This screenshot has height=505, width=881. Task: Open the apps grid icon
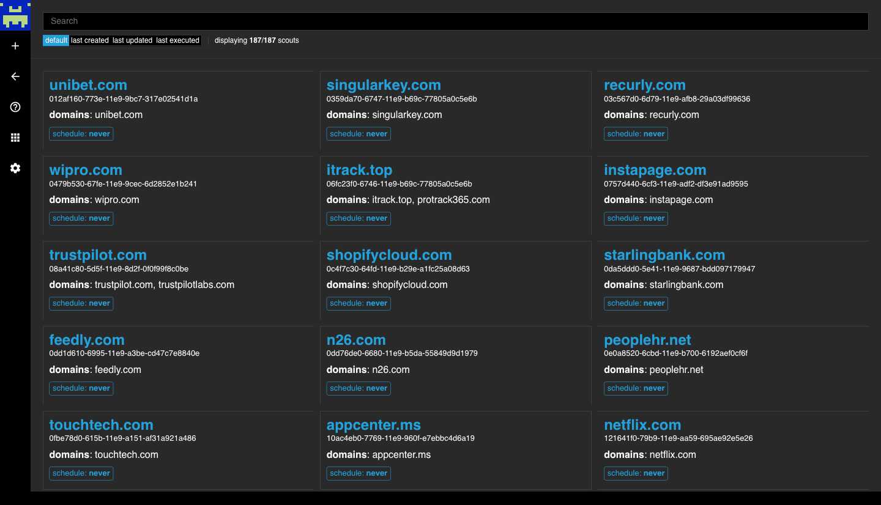(x=15, y=138)
